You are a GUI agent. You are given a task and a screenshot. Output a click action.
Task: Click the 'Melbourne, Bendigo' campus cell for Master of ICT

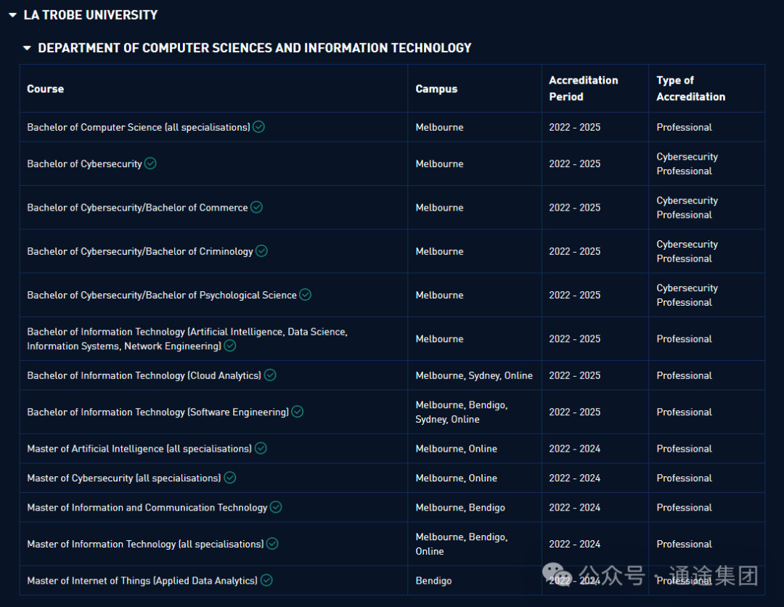(460, 508)
